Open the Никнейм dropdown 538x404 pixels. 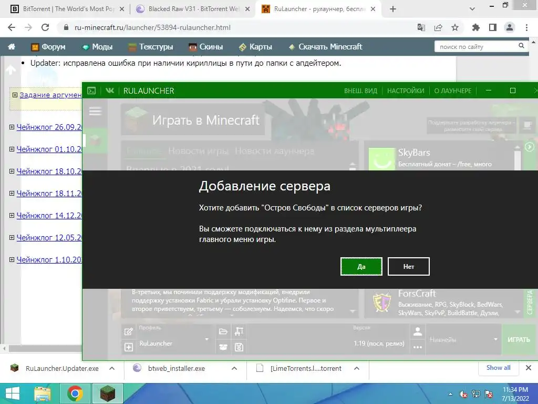click(x=463, y=339)
